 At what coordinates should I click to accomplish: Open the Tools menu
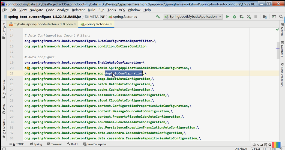(x=112, y=10)
